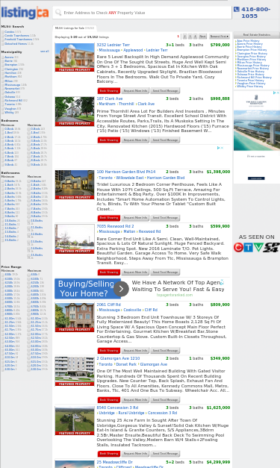The image size is (280, 468).
Task: Select the Condos checkbox
Action: click(3, 32)
